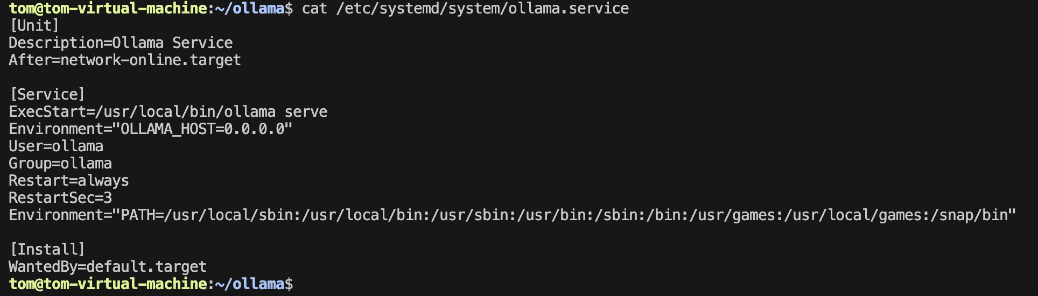Click the RestartSec=3 line
This screenshot has height=296, width=1038.
point(60,198)
